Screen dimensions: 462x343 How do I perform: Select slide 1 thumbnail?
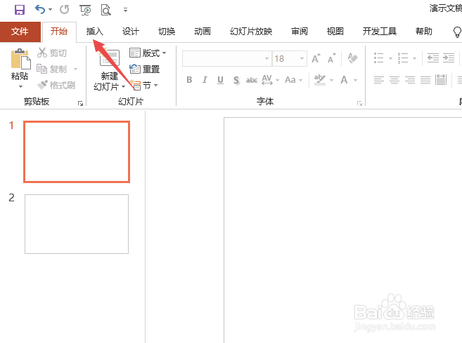77,152
